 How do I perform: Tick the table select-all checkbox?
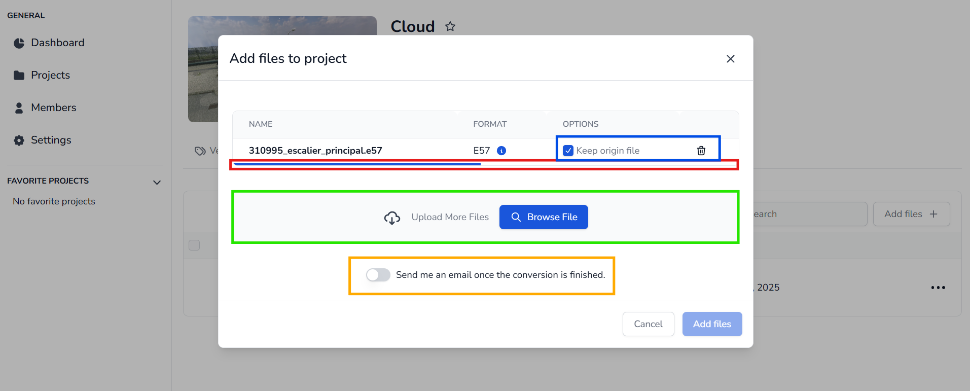coord(194,245)
